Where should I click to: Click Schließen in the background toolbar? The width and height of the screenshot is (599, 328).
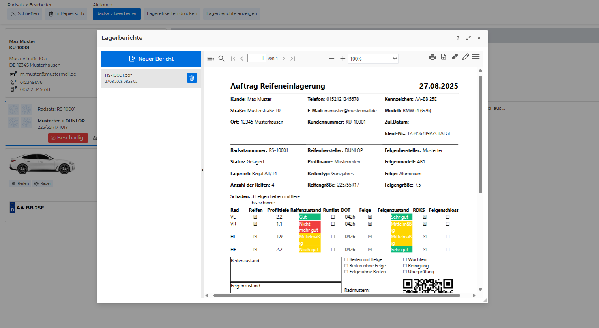point(25,13)
